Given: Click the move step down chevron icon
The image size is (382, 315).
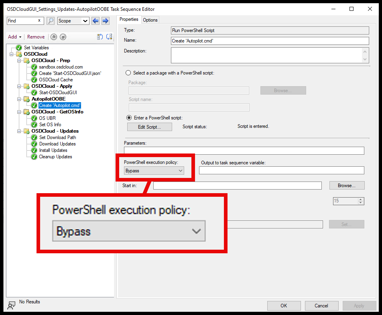Looking at the screenshot, I should pyautogui.click(x=63, y=36).
